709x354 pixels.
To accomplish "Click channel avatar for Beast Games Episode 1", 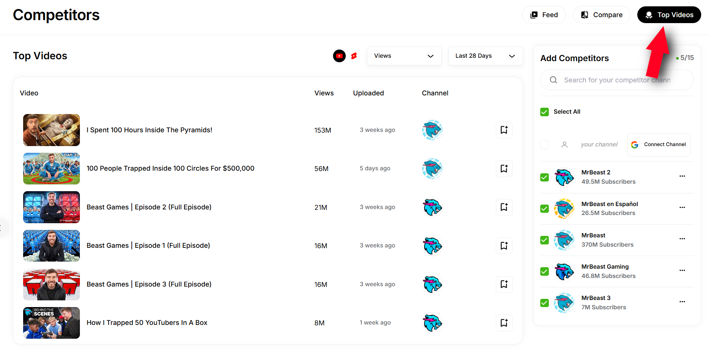I will (432, 246).
